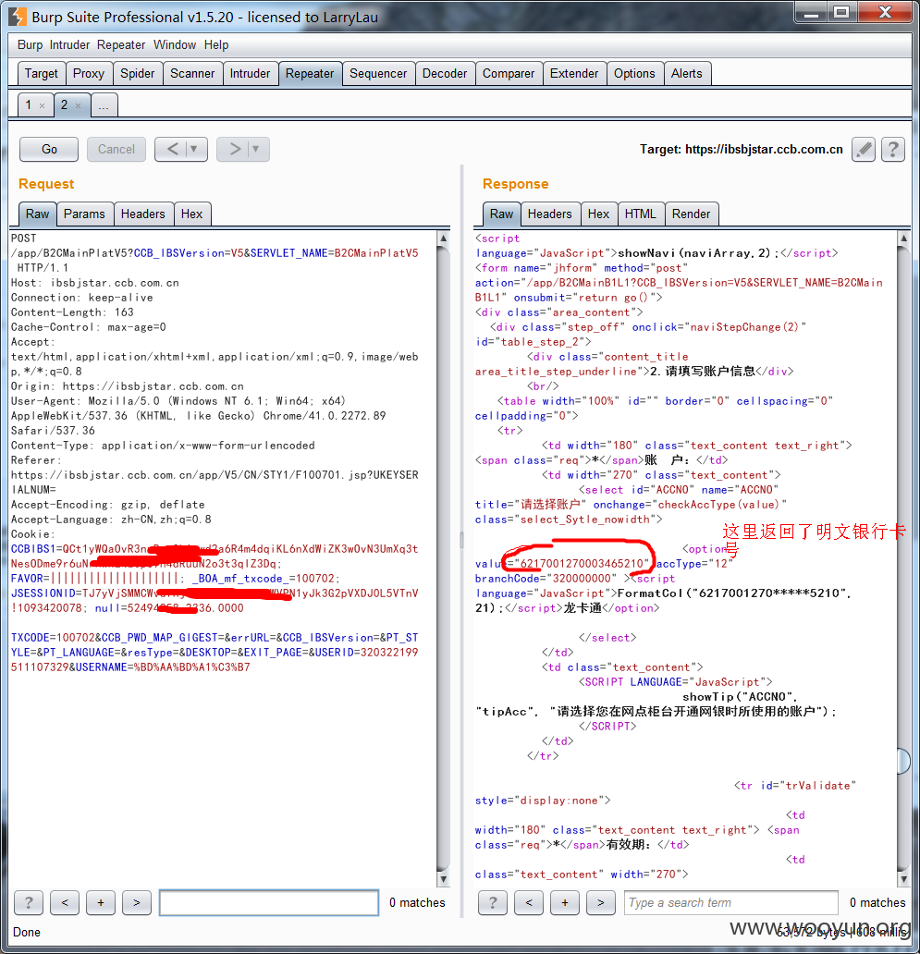Viewport: 920px width, 954px height.
Task: Click the Go button to send request
Action: pos(49,149)
